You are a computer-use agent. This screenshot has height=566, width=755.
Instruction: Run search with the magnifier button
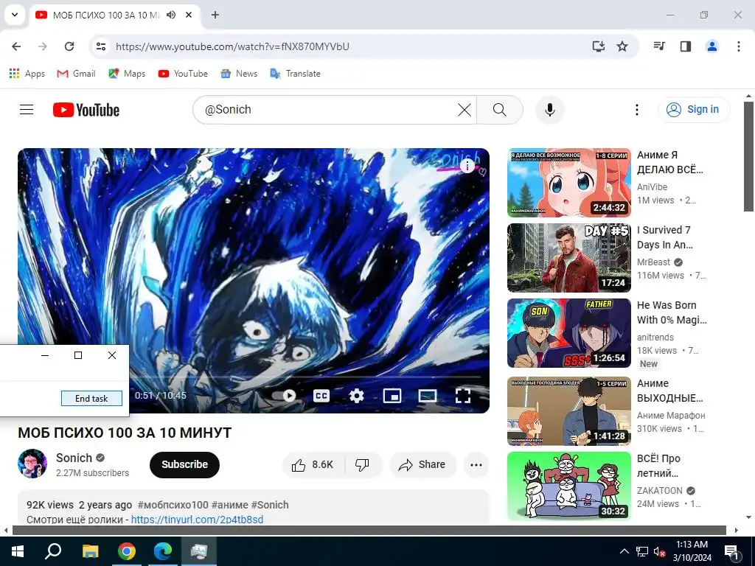(499, 110)
